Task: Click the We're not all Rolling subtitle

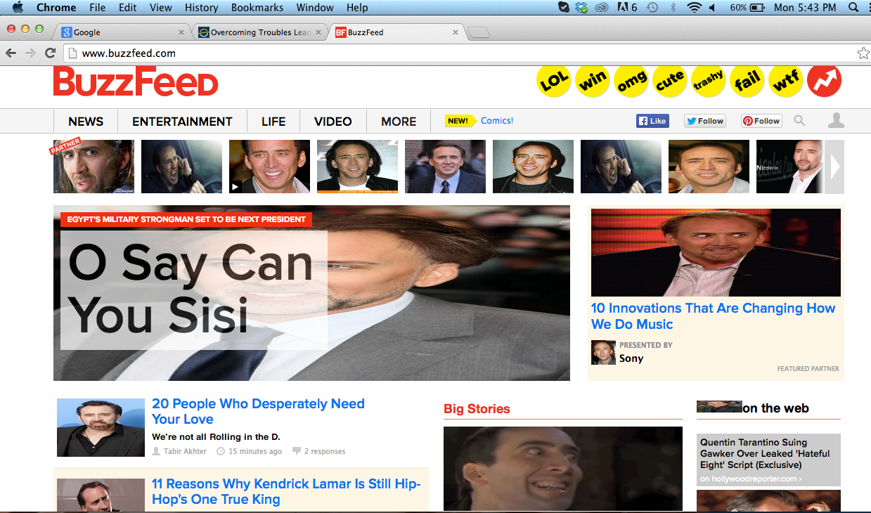Action: click(x=216, y=437)
